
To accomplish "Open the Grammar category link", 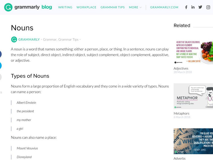I will click(50, 39).
